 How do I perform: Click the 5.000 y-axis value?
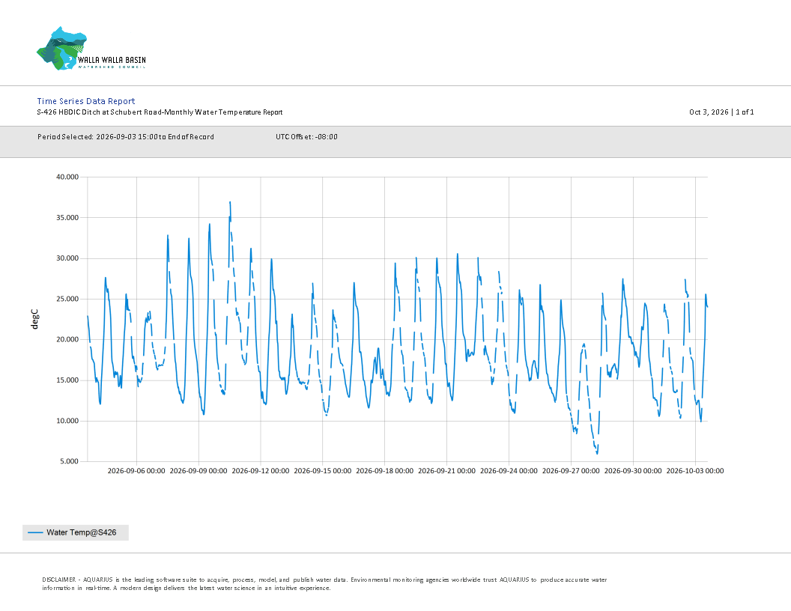[x=69, y=461]
